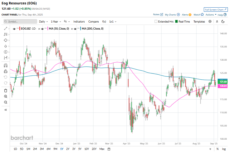Select the shapes drawing tool
The width and height of the screenshot is (229, 154).
[x=6, y=40]
